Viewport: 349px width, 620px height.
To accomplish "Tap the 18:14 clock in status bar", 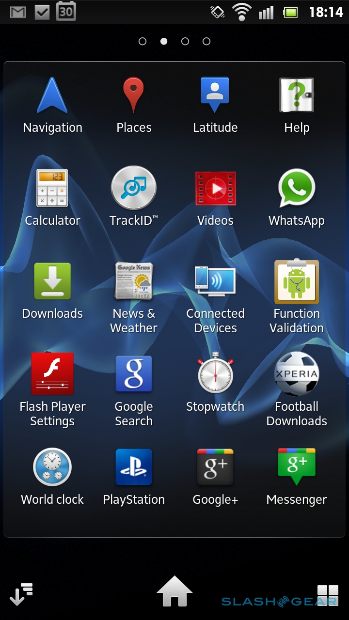I will pos(326,12).
